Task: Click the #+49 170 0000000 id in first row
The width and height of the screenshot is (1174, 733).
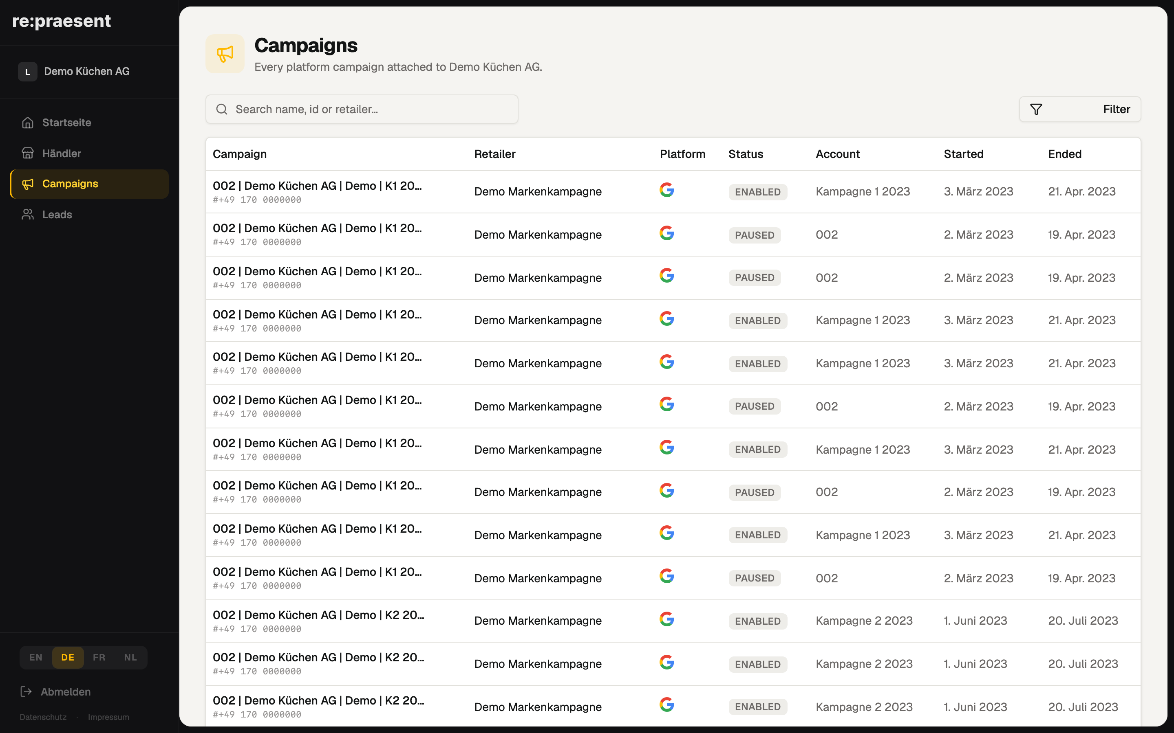Action: click(257, 200)
